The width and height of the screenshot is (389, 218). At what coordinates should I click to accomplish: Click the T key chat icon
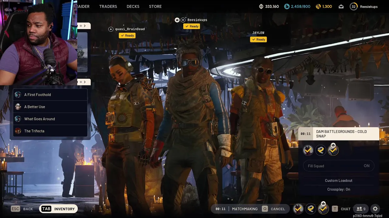(335, 209)
